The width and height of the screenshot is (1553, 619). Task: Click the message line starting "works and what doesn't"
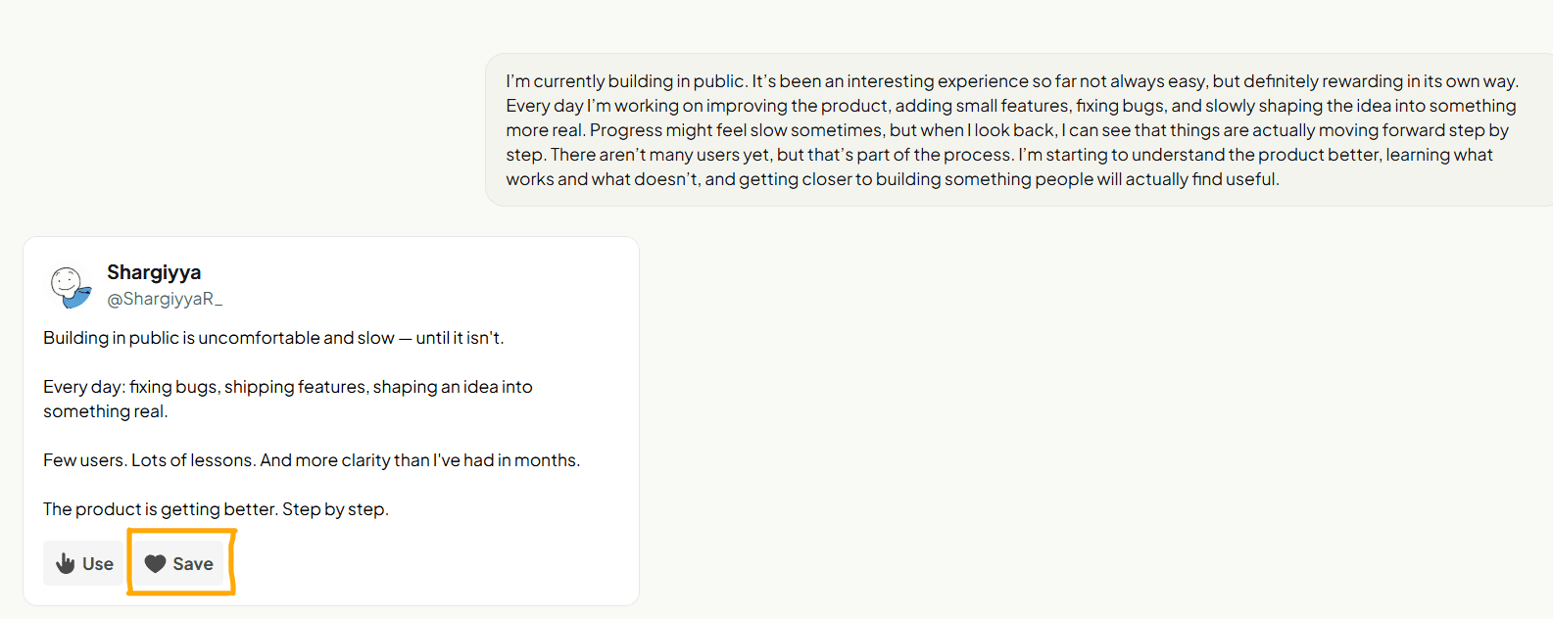click(x=892, y=179)
